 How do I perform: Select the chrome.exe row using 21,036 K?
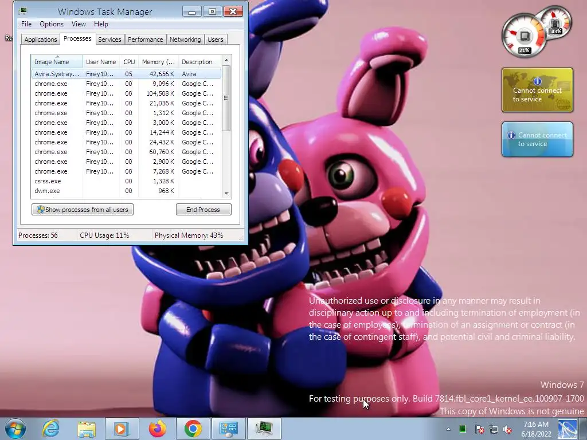pos(127,103)
